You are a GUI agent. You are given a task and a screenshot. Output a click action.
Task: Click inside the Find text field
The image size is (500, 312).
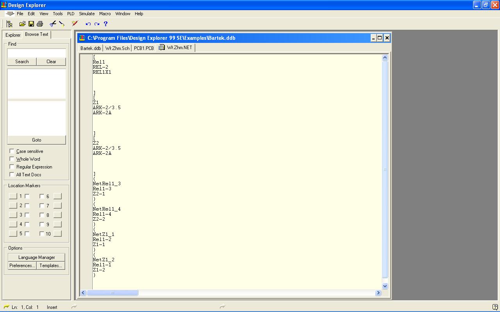point(37,53)
